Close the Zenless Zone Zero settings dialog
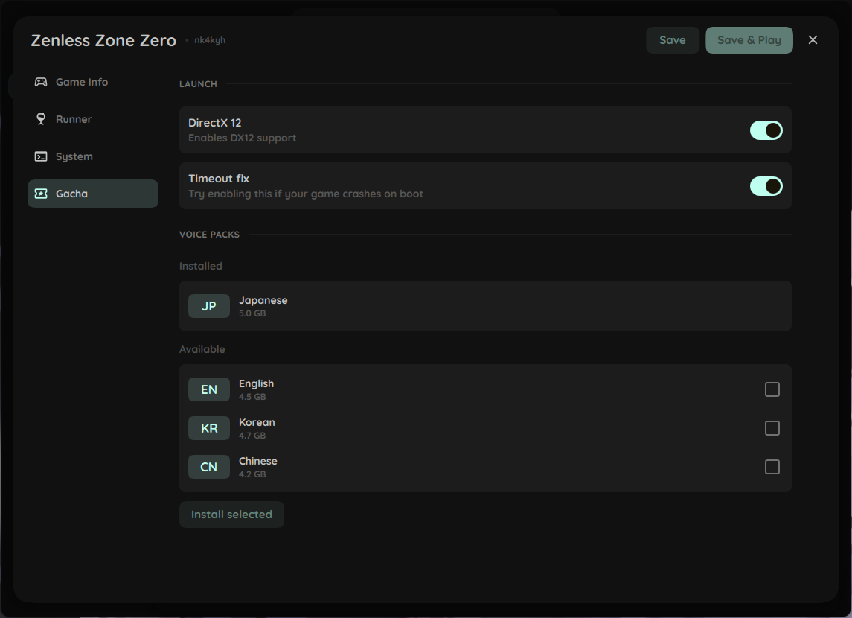The width and height of the screenshot is (852, 618). click(813, 40)
